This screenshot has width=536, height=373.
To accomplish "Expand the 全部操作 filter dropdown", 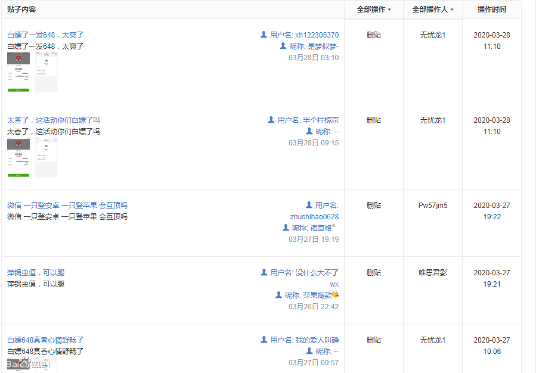I will pyautogui.click(x=374, y=10).
